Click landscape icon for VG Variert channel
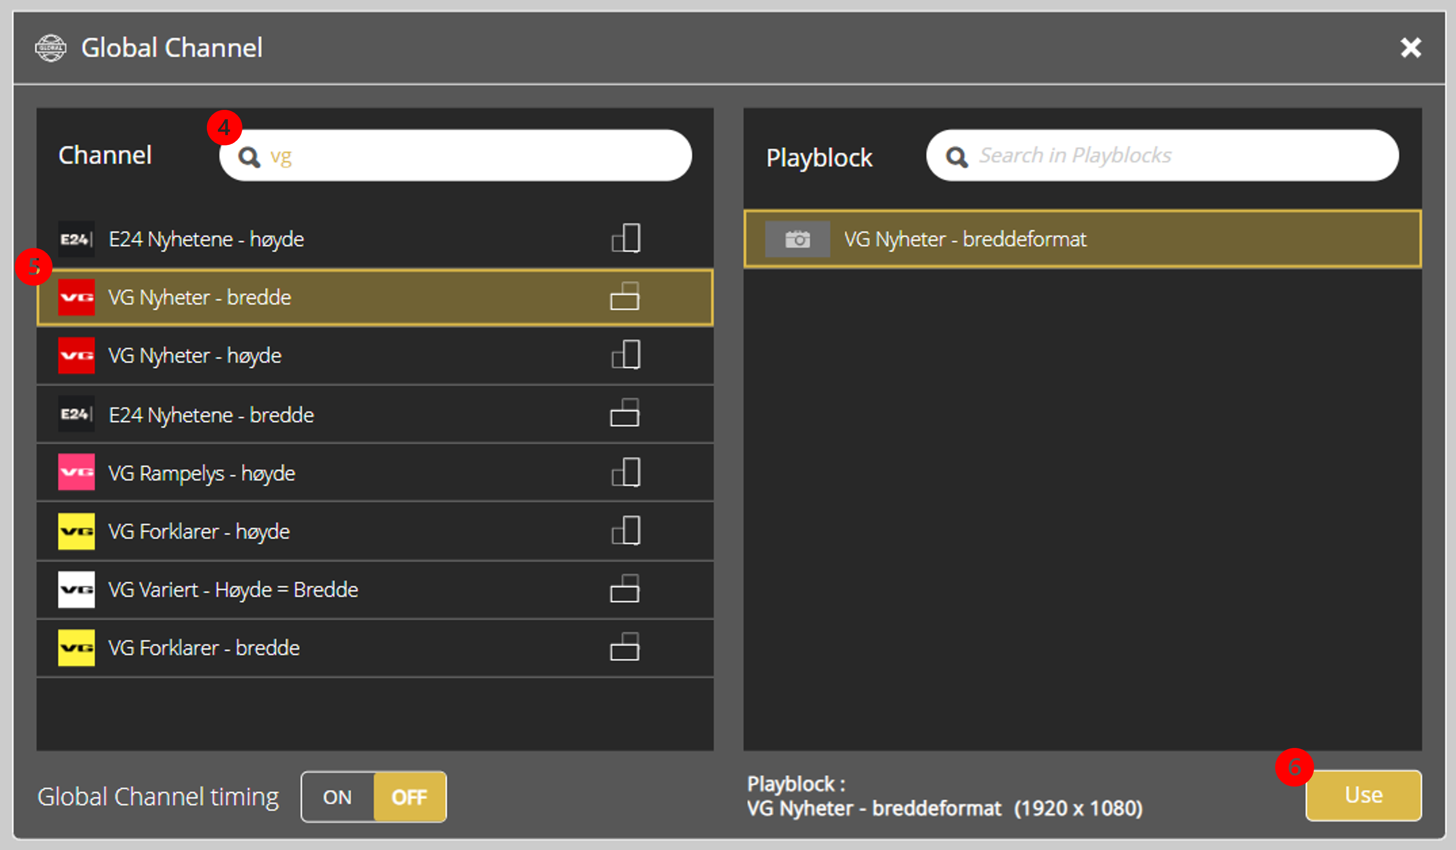This screenshot has width=1456, height=850. (625, 588)
